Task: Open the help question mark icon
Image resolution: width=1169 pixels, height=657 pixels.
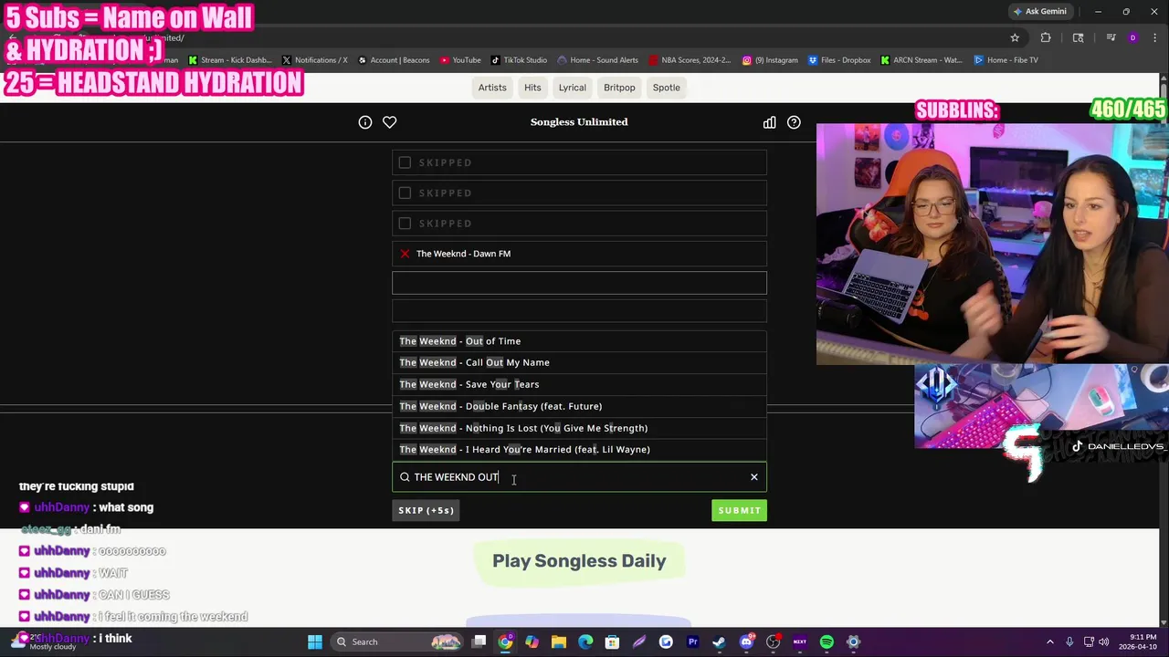Action: [794, 122]
